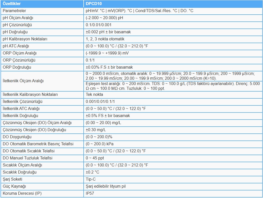263x198 pixels.
Task: Click the '1, 2, 3 nokta otomatik' value
Action: point(105,39)
